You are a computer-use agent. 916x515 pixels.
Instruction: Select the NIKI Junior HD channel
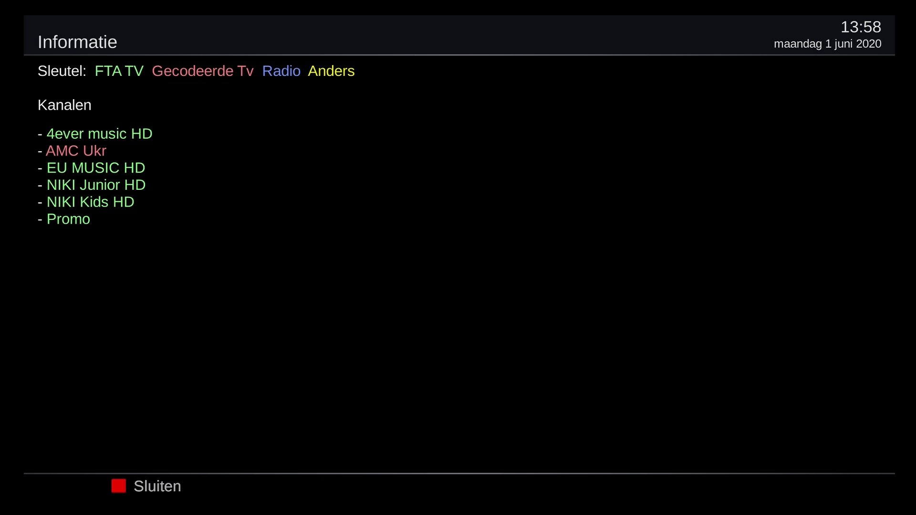coord(96,185)
